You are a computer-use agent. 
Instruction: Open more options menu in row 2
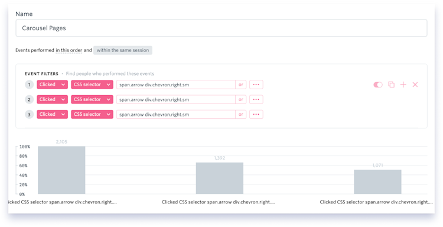click(x=256, y=99)
